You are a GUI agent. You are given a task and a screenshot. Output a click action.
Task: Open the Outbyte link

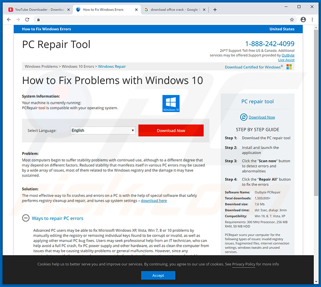pyautogui.click(x=288, y=55)
